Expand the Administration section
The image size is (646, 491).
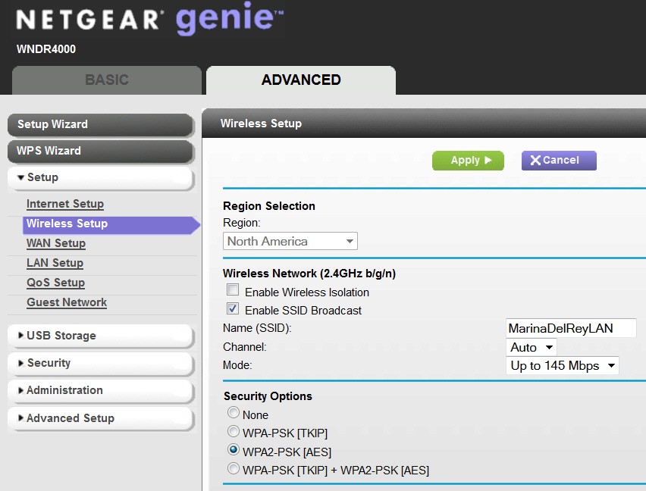click(100, 390)
